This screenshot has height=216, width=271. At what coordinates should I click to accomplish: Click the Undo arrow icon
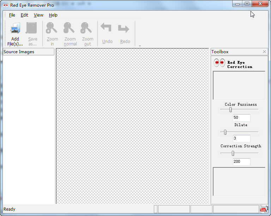[106, 27]
